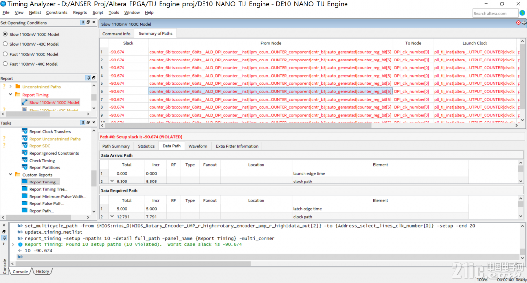Viewport: 527px width, 283px height.
Task: Click the Report Clock Transfers task icon
Action: point(24,131)
